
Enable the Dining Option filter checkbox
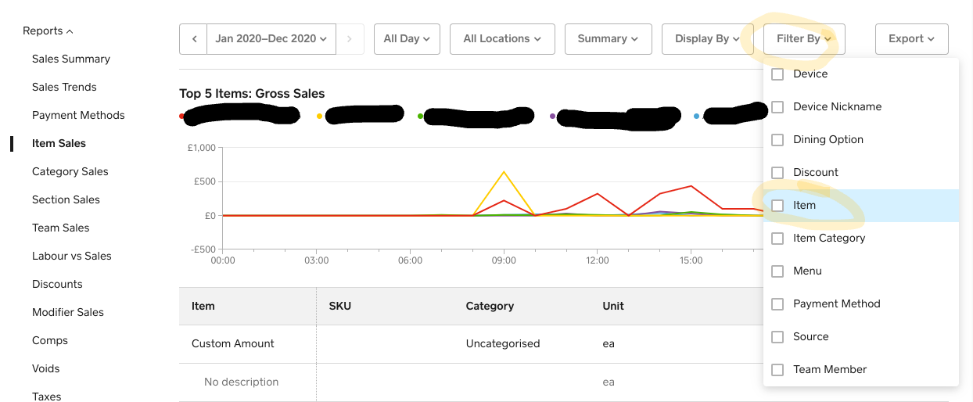tap(777, 140)
